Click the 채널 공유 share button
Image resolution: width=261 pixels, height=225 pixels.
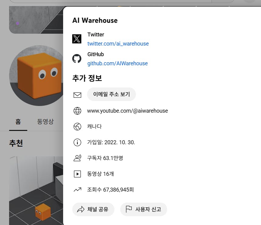[93, 209]
